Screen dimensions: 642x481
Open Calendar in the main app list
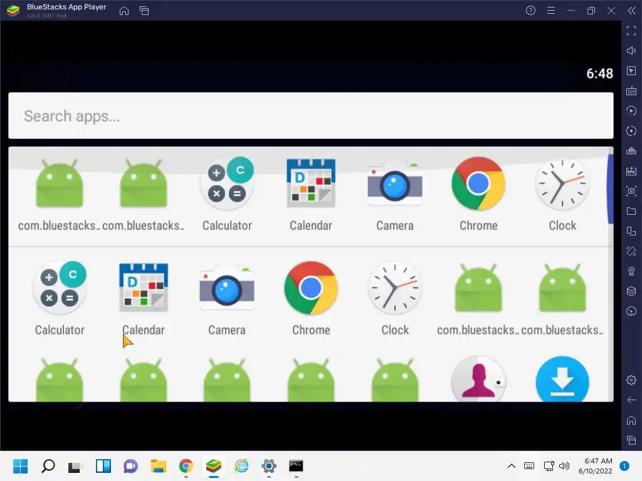click(144, 299)
